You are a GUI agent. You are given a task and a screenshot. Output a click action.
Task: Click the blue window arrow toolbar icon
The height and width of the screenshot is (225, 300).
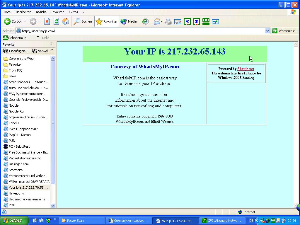215,22
